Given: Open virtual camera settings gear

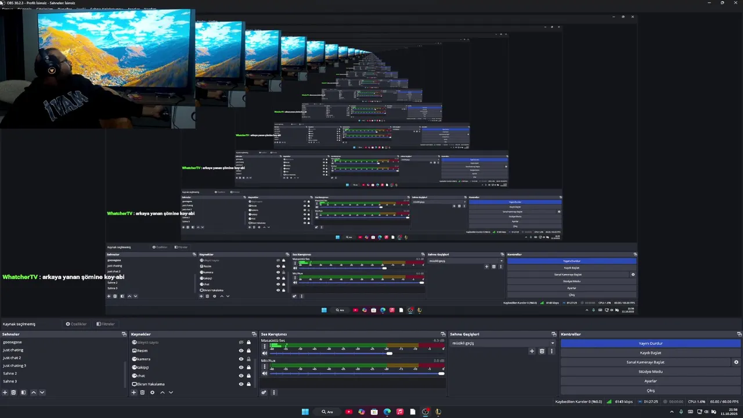Looking at the screenshot, I should point(736,362).
